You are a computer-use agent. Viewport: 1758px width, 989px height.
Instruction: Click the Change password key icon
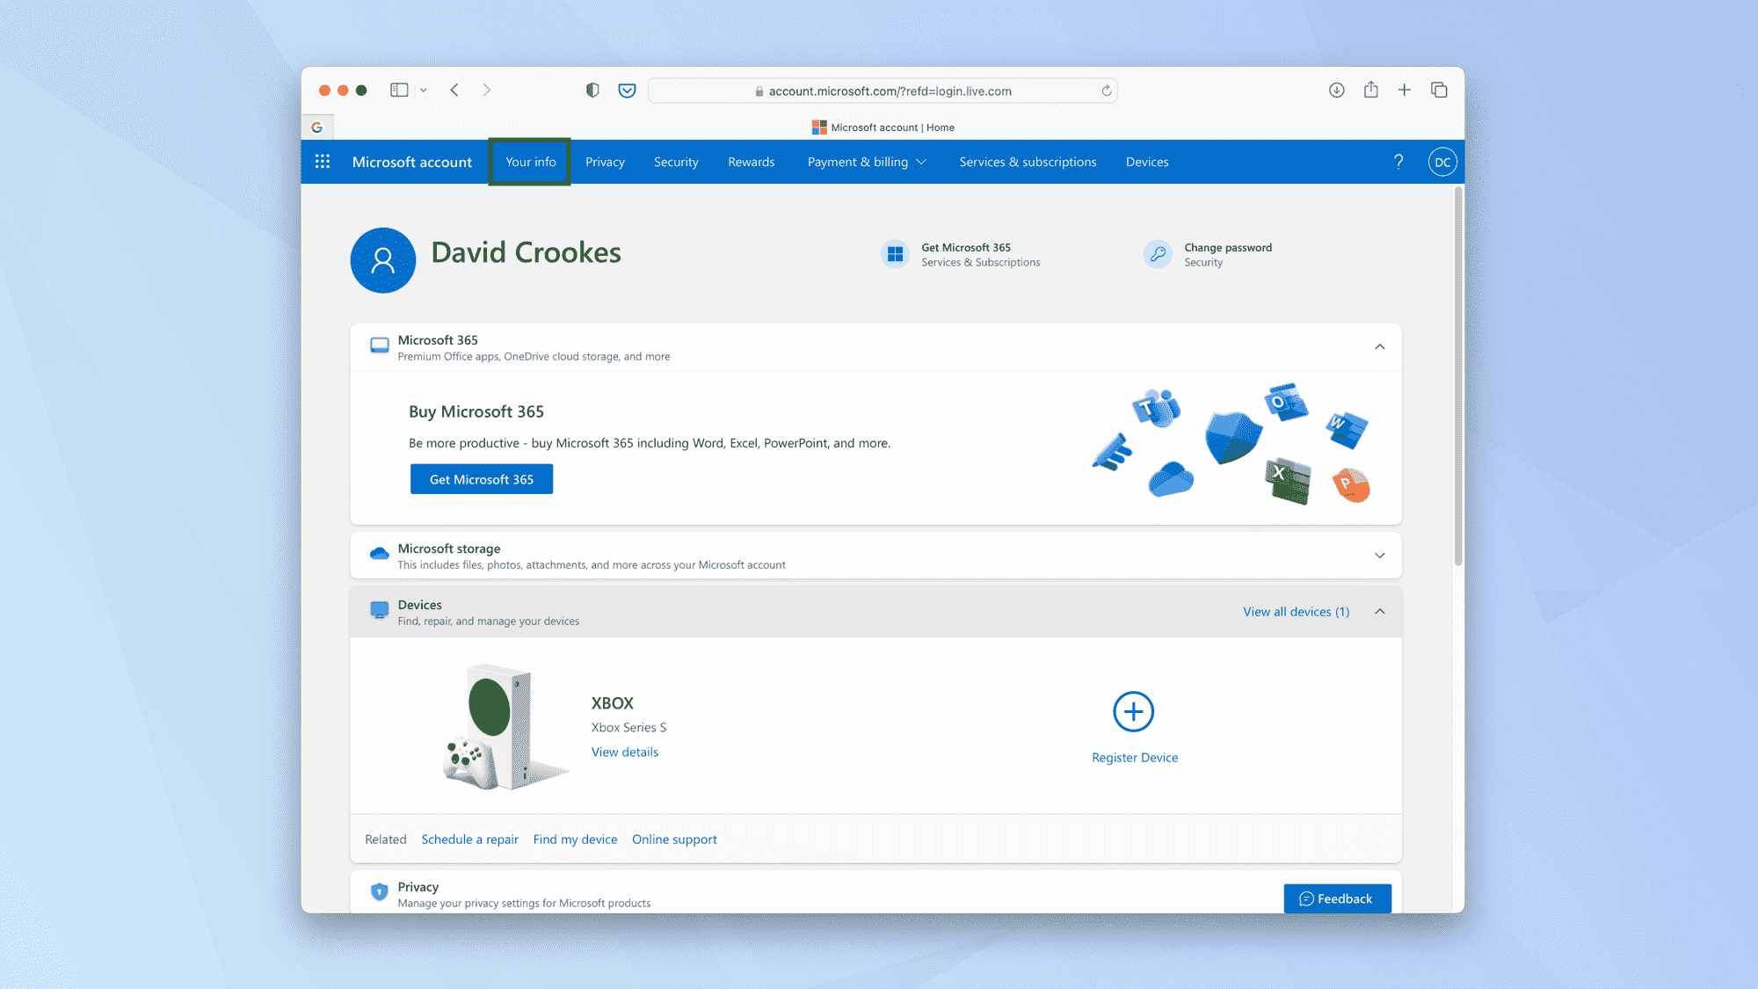[1158, 254]
